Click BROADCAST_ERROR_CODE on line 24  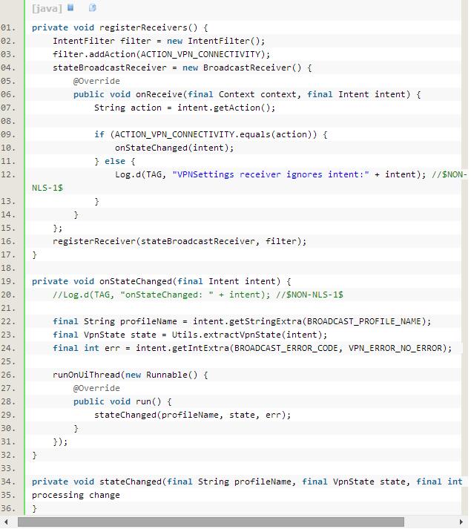[x=286, y=348]
